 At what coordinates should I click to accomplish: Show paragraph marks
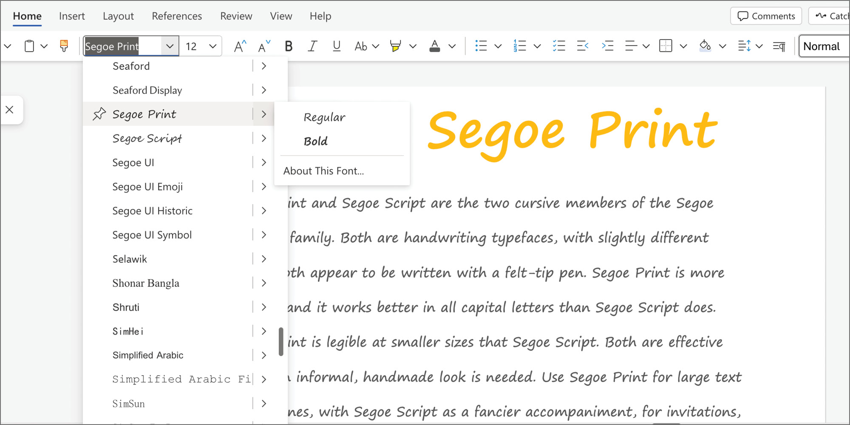779,46
